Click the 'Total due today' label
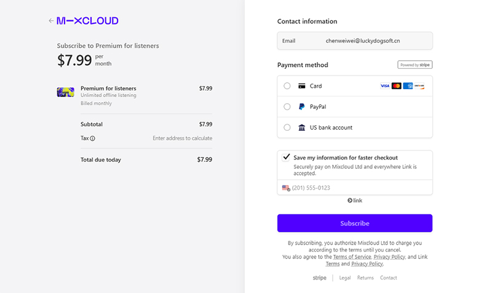 click(x=101, y=160)
